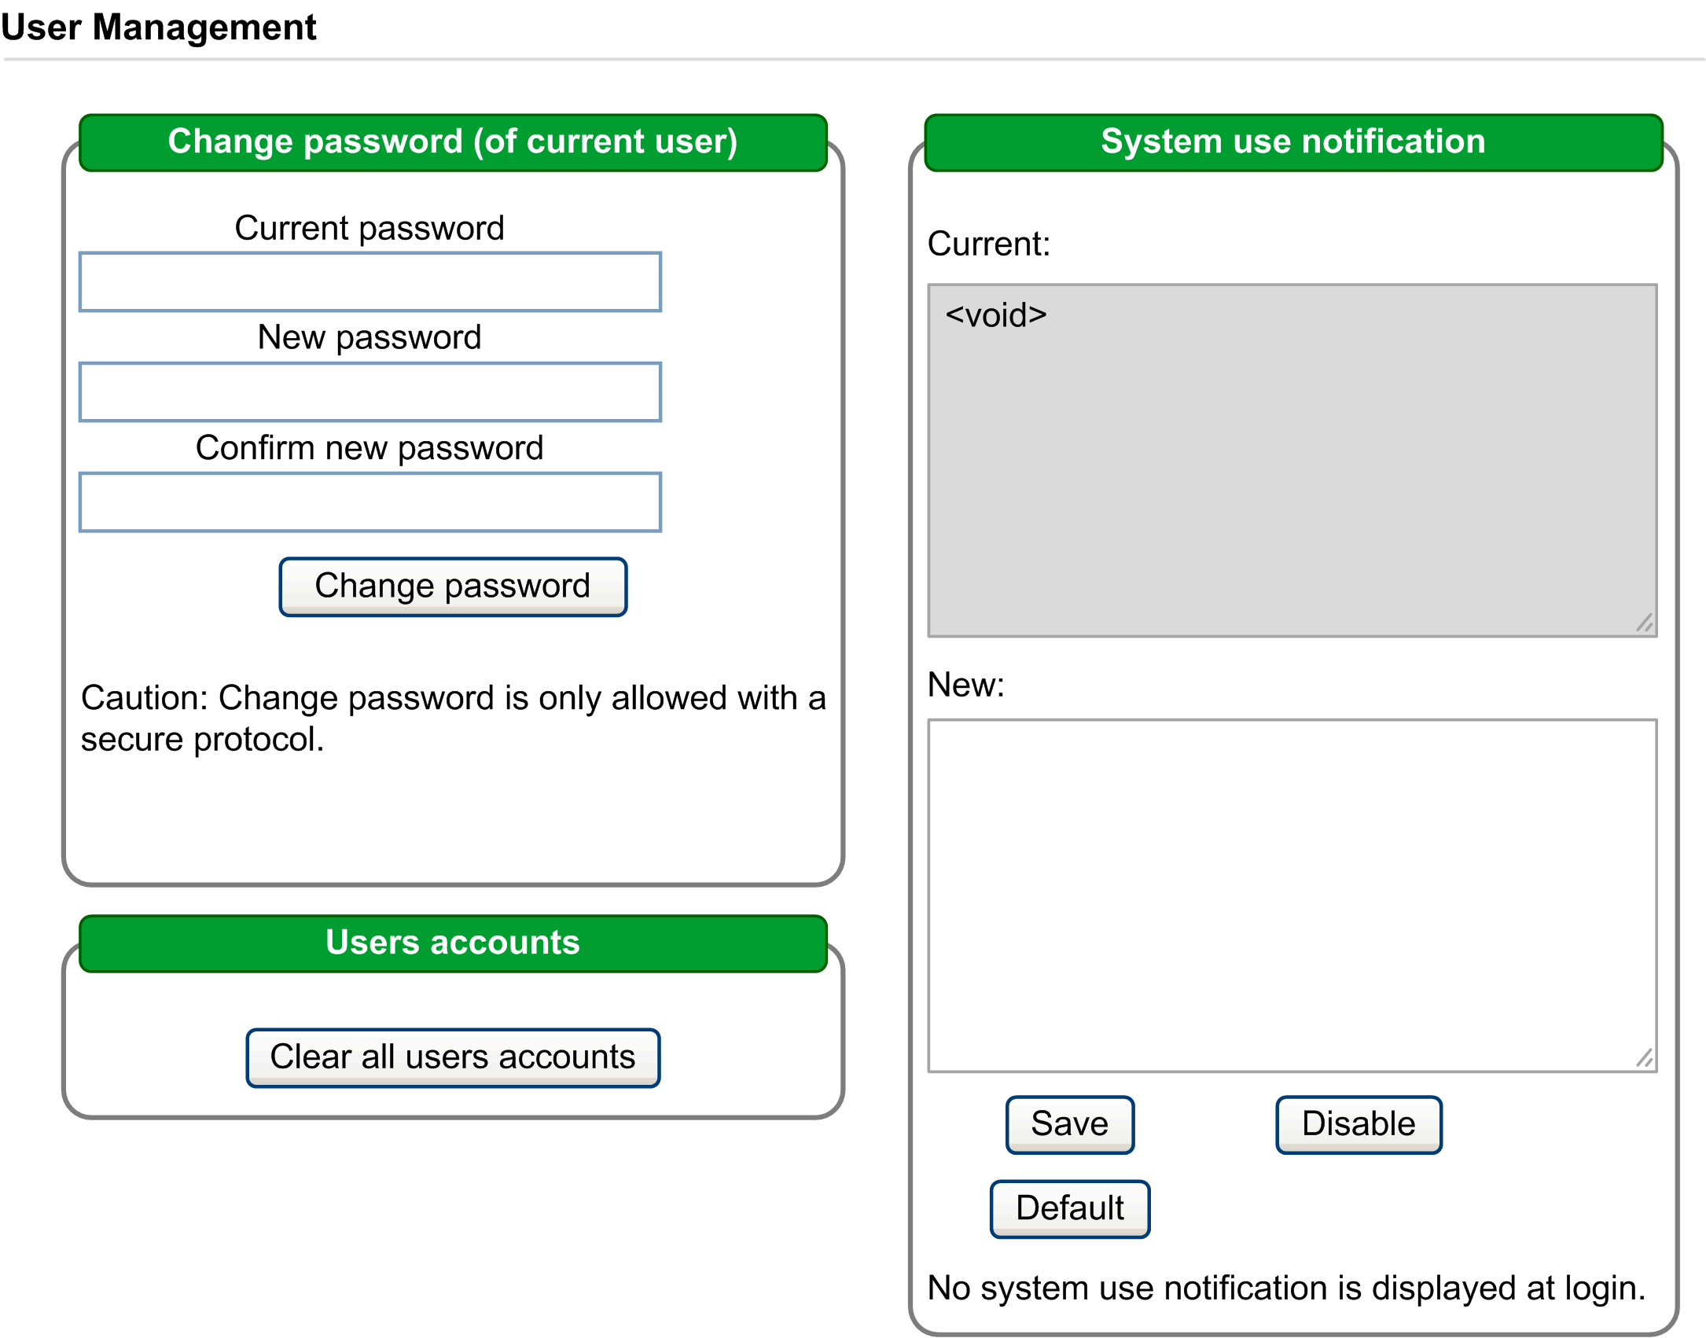Image resolution: width=1706 pixels, height=1338 pixels.
Task: Click the Current password input field
Action: [370, 282]
